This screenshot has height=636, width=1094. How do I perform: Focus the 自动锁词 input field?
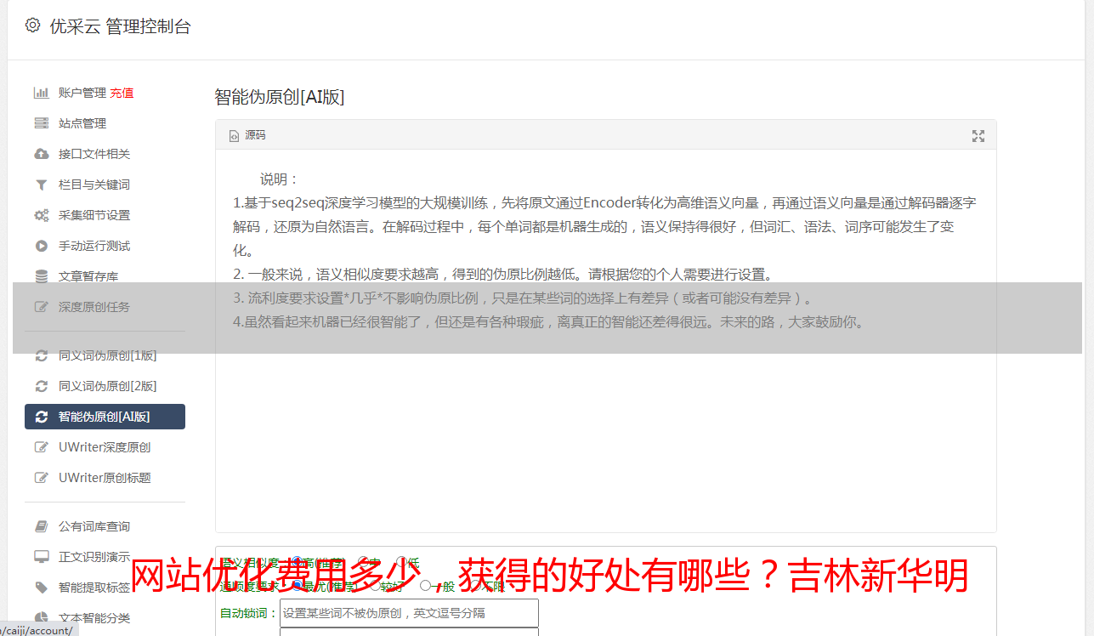[409, 613]
